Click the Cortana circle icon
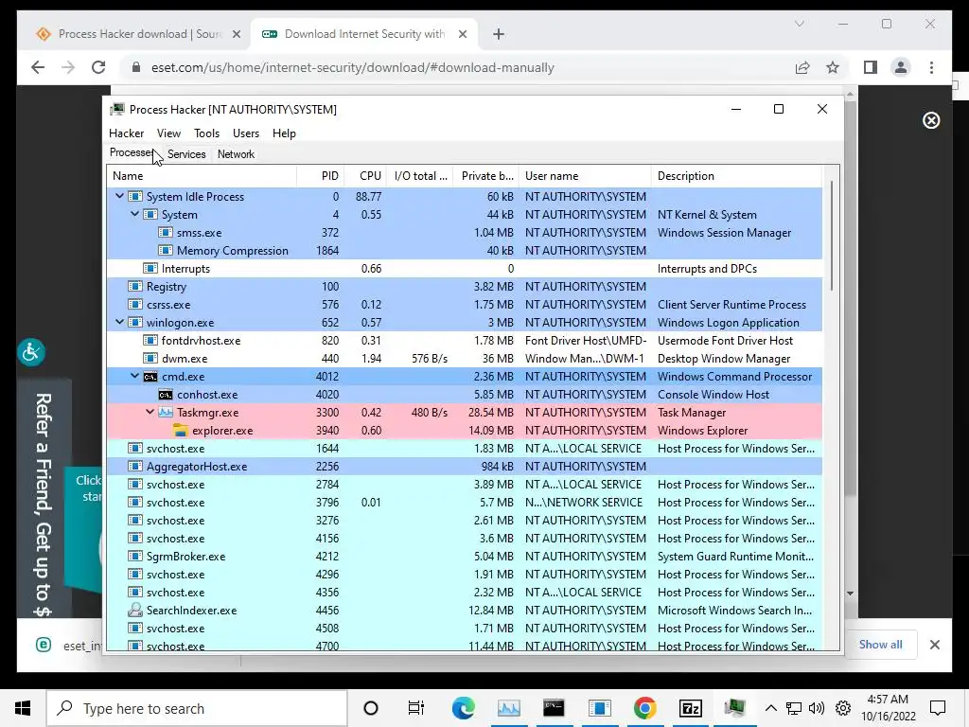 [371, 708]
